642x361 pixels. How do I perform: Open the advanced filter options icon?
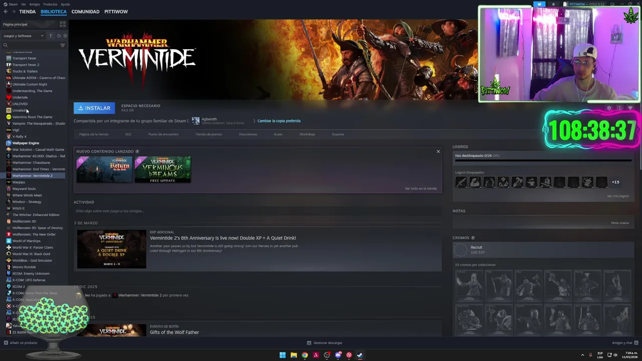coord(63,45)
